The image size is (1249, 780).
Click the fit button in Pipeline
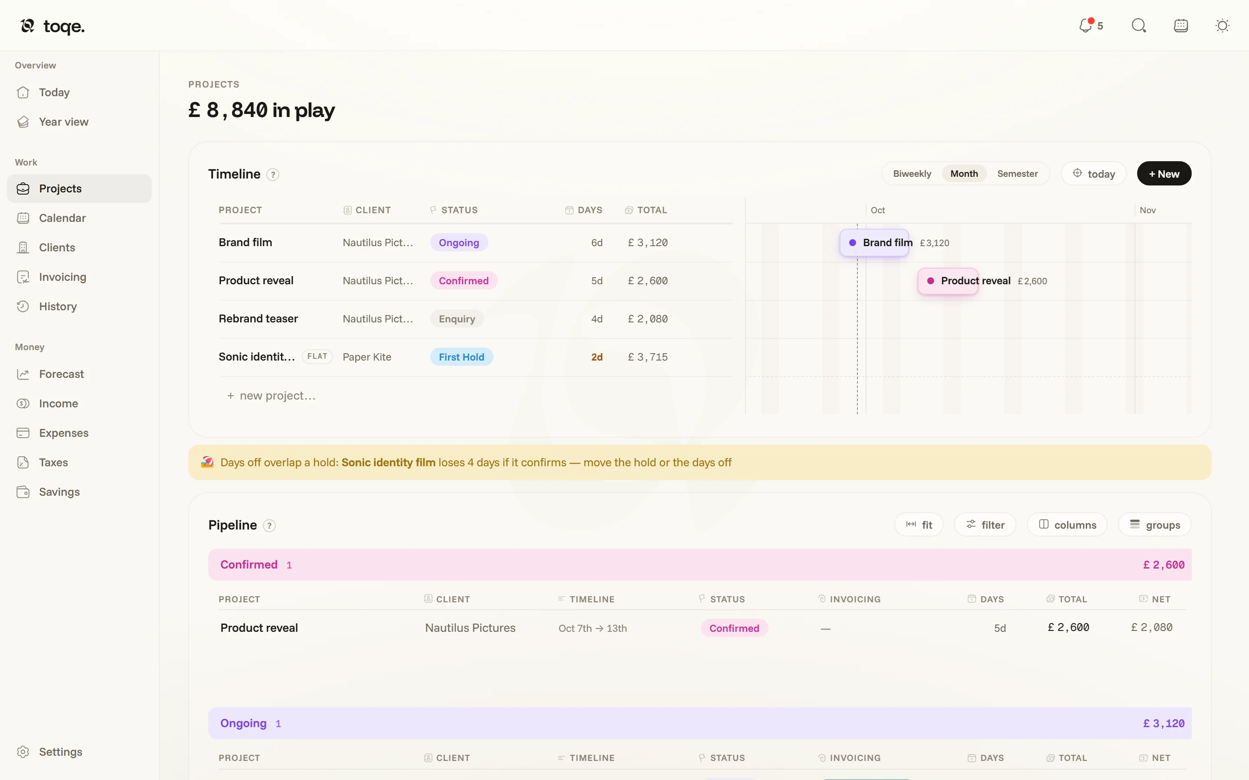tap(919, 525)
